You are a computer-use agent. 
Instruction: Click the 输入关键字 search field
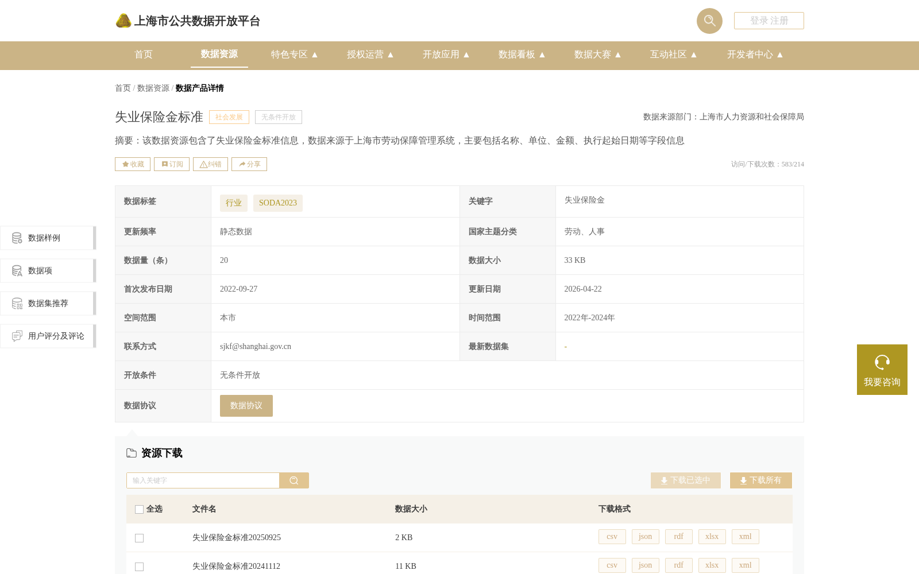(203, 480)
